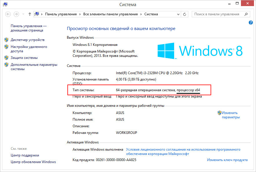Click the shield icon beside Защита системы

(6, 58)
